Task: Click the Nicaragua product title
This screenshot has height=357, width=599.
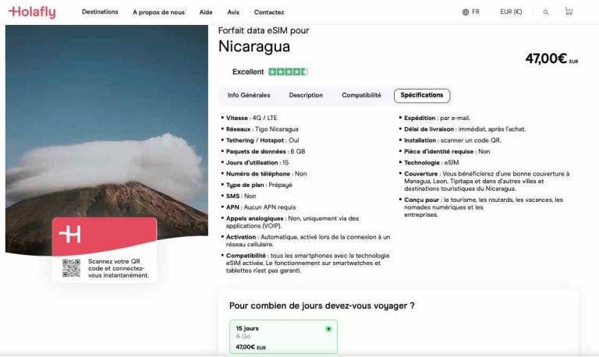Action: tap(254, 47)
